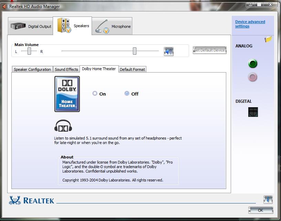Select the Off radio button

[x=127, y=93]
